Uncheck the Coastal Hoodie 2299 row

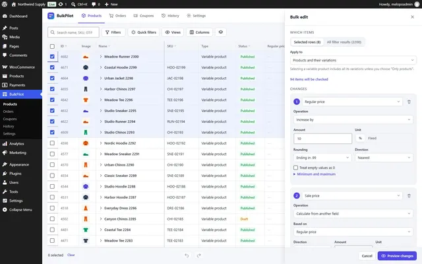click(52, 67)
